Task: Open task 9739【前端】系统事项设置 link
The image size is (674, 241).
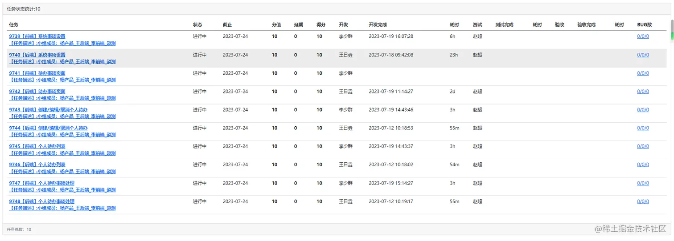Action: (x=37, y=36)
